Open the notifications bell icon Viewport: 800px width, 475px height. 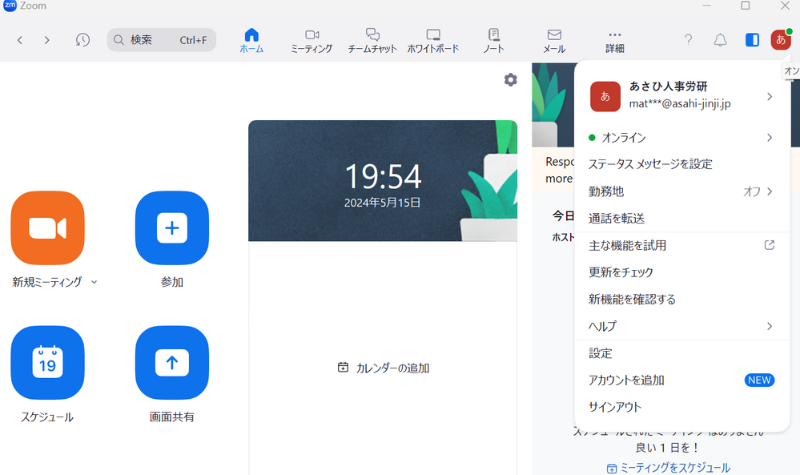pyautogui.click(x=720, y=40)
